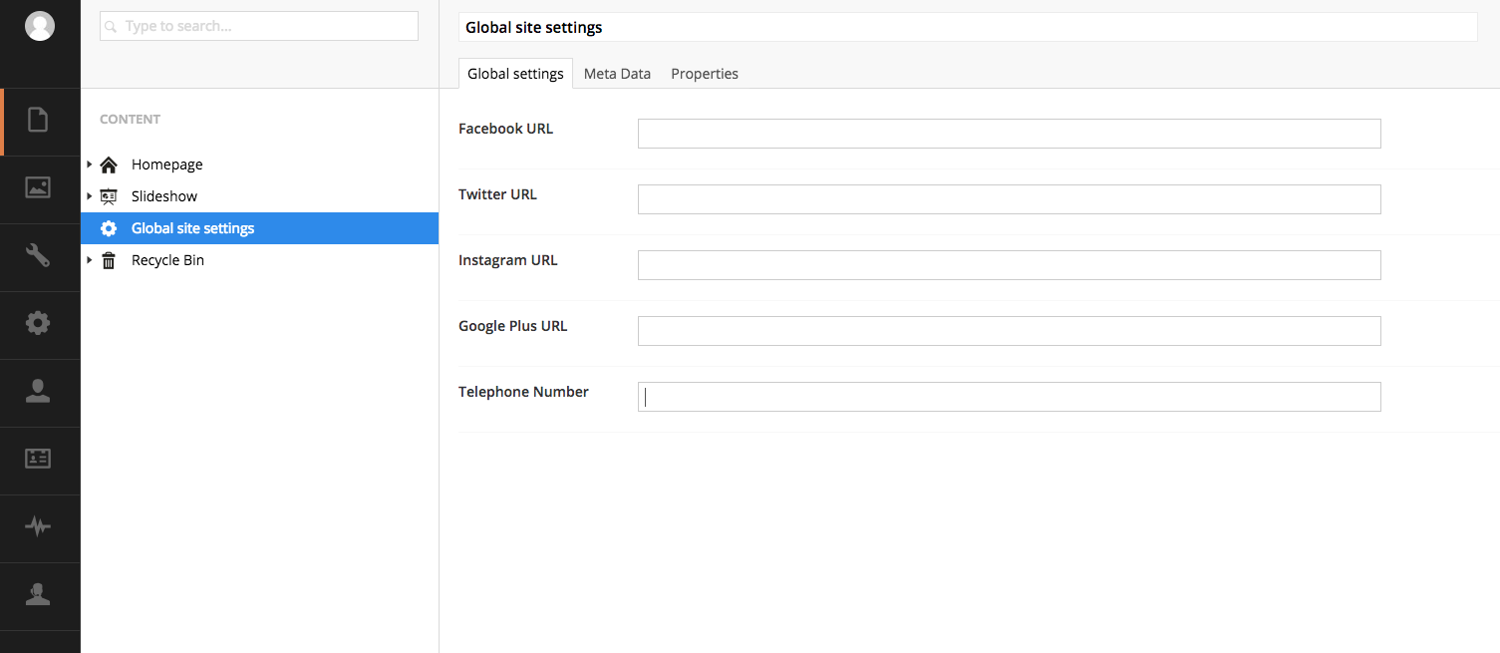This screenshot has width=1500, height=653.
Task: Focus the Type to search field
Action: point(259,26)
